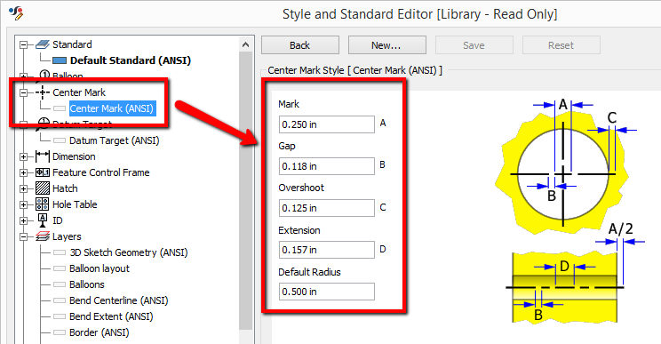Select the Dimension category label
Screen dimensions: 661x344
[74, 156]
